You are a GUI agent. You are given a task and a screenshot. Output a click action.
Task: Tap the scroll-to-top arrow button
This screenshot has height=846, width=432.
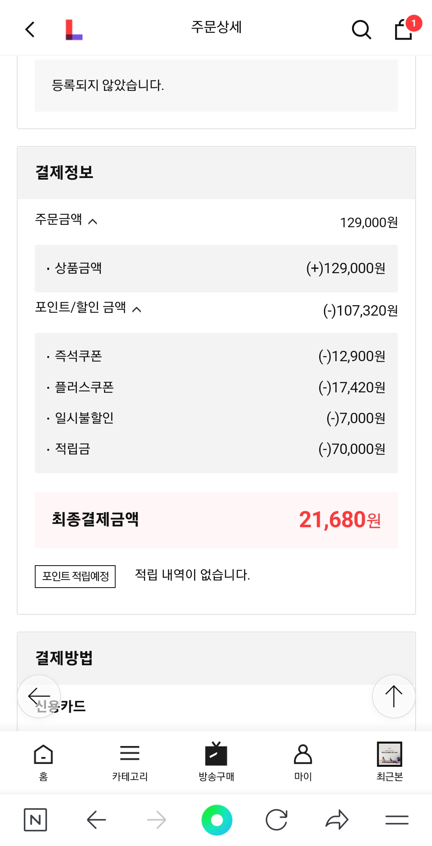394,696
